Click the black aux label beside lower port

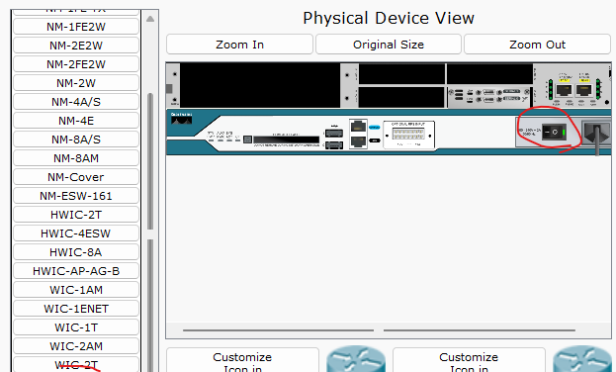375,140
